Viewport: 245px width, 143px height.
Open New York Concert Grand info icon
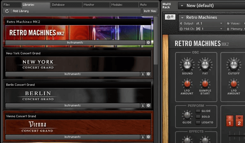(x=143, y=74)
